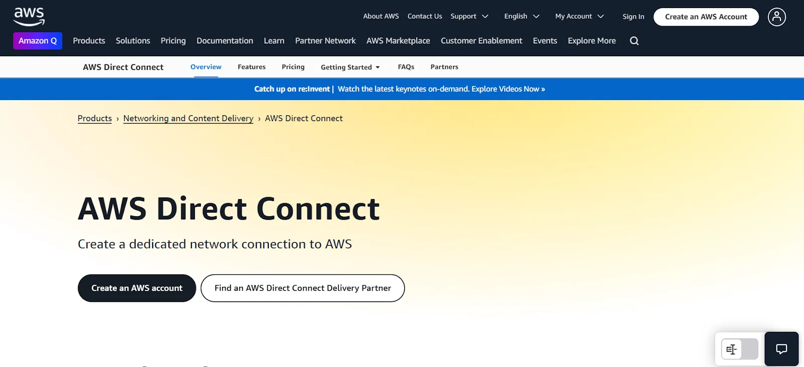Screen dimensions: 804x367
Task: Open the Products menu
Action: tap(89, 41)
